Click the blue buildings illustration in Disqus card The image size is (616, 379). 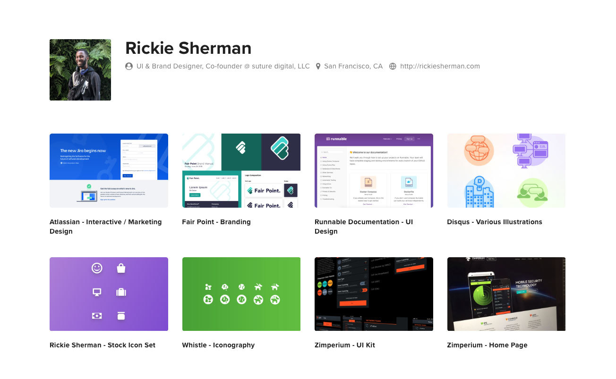[478, 192]
